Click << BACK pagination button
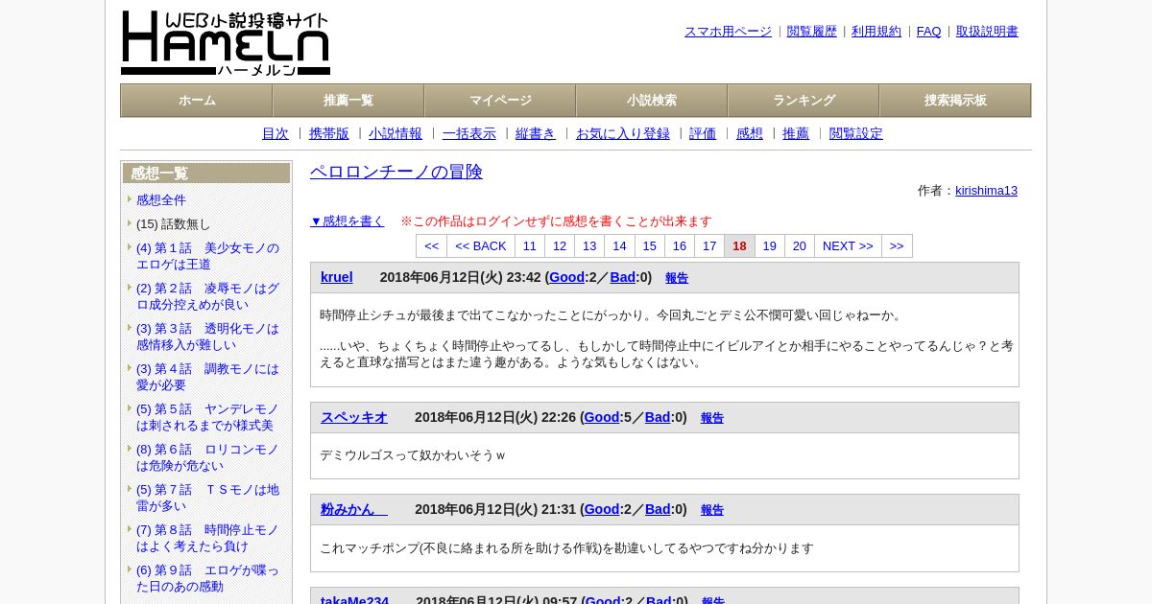 481,246
